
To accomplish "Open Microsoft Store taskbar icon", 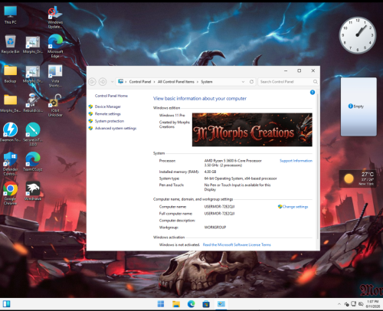I will tap(206, 304).
